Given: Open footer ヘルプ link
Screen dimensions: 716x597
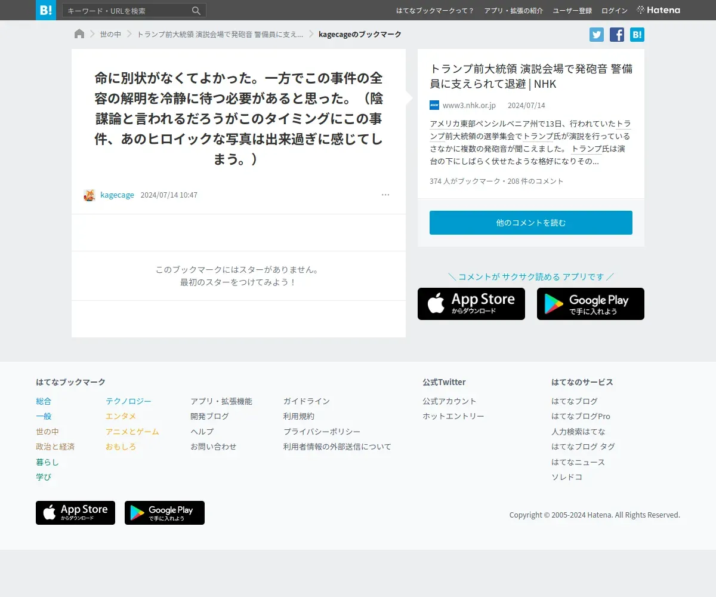Looking at the screenshot, I should click(202, 432).
